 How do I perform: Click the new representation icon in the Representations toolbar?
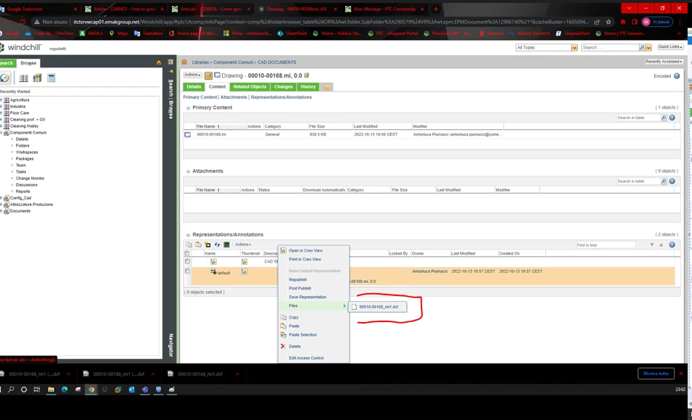207,244
